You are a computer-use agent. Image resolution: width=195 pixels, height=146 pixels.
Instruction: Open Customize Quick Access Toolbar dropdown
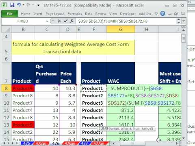pos(39,5)
